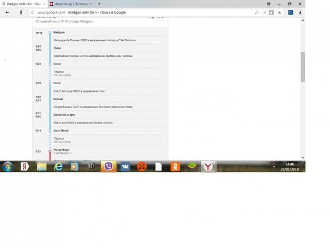Click the bookmark star icon in address bar
Image resolution: width=330 pixels, height=248 pixels.
click(x=279, y=12)
